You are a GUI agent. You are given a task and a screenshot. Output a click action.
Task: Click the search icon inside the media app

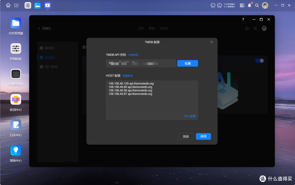[x=255, y=28]
